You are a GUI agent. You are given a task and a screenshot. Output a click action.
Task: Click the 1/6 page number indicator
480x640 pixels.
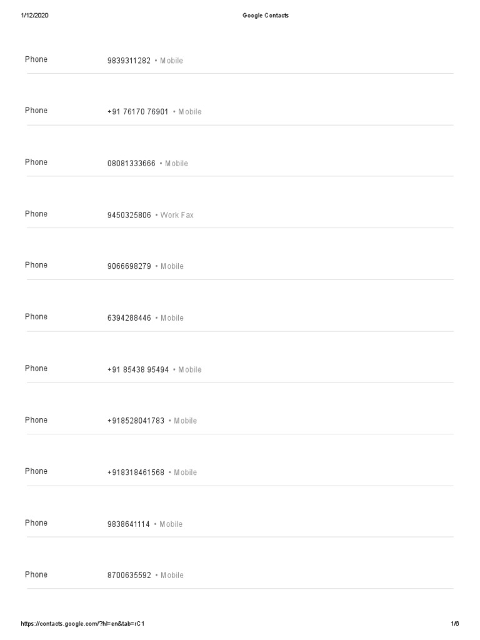tap(454, 624)
